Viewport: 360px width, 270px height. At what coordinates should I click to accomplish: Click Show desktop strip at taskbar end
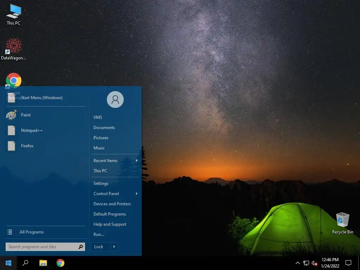(359, 263)
